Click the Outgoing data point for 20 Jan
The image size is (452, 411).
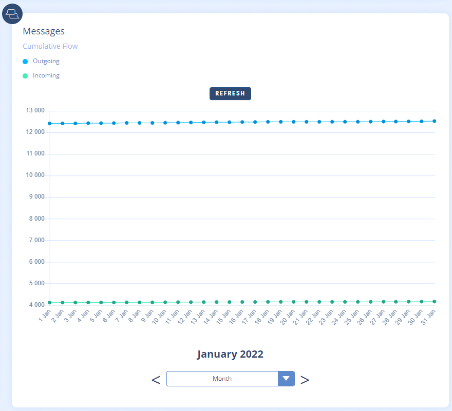click(x=294, y=122)
